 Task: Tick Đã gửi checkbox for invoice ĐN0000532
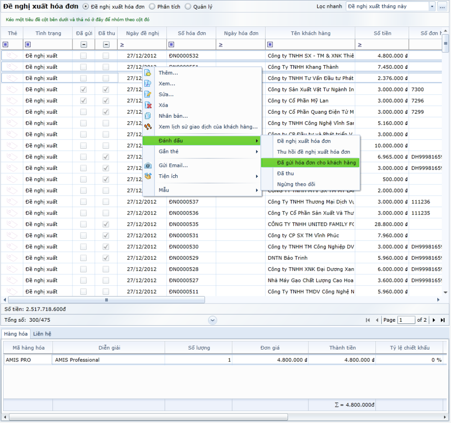[x=83, y=56]
